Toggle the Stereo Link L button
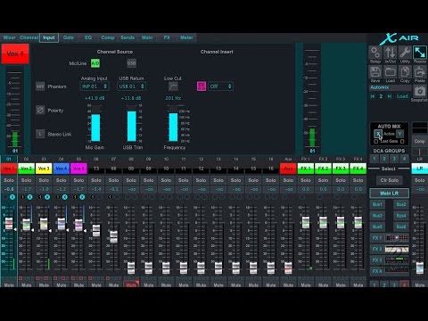Image resolution: width=428 pixels, height=321 pixels. [x=40, y=134]
